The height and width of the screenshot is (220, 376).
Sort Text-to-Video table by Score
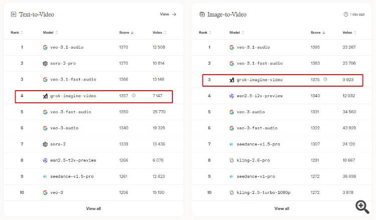coord(126,33)
